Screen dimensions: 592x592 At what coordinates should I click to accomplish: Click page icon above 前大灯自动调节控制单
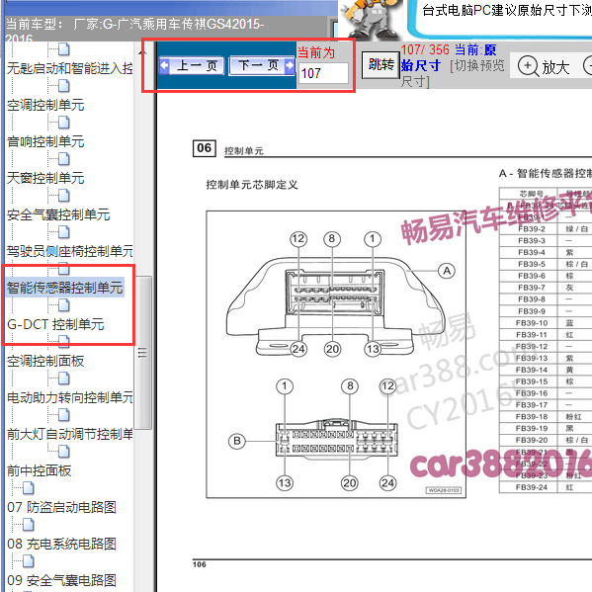point(64,415)
